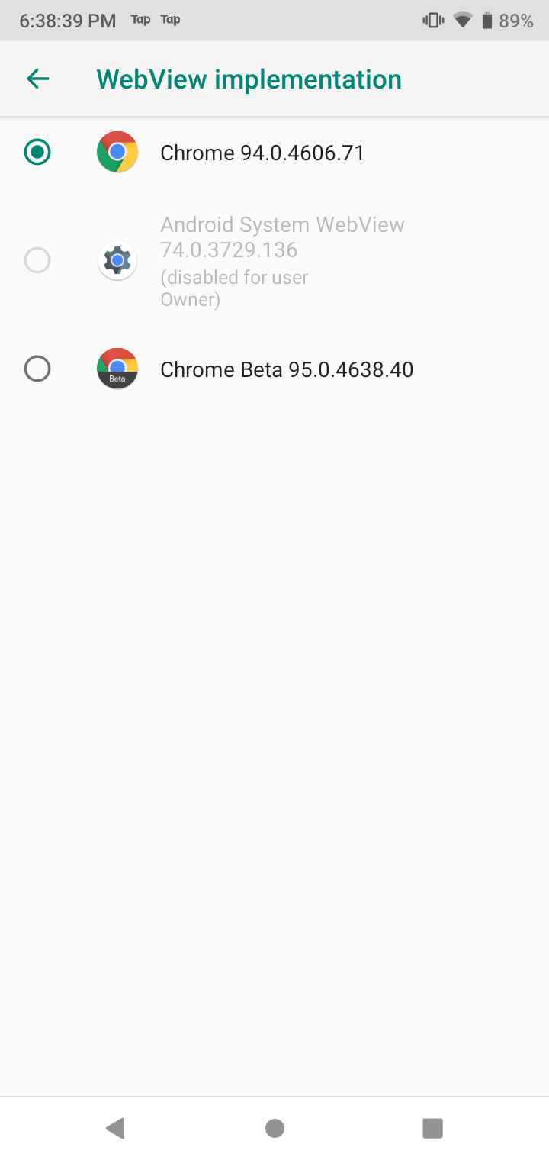Tap the 89% battery percentage text
This screenshot has height=1160, width=549.
(x=516, y=21)
